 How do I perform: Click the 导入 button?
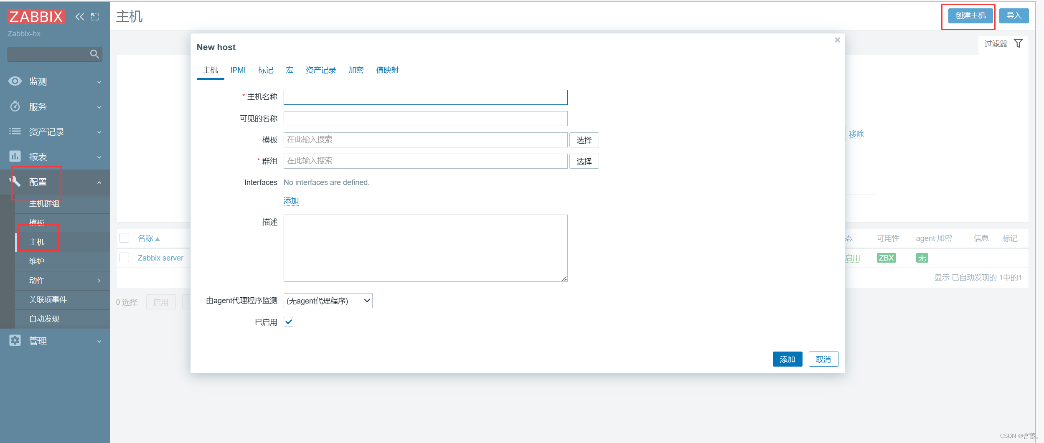1014,15
